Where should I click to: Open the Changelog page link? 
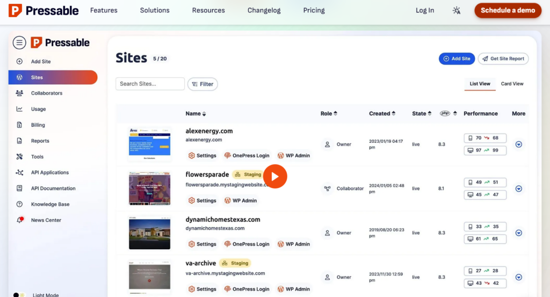[264, 11]
